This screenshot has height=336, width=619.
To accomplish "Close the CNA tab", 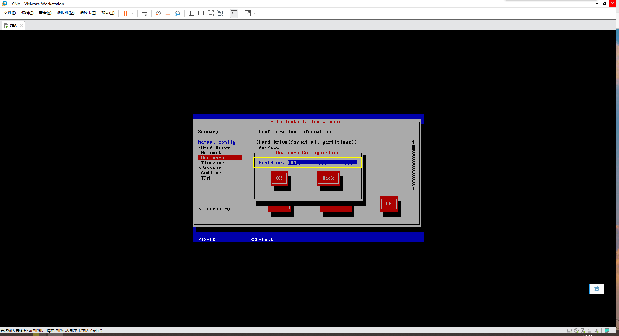I will tap(22, 26).
